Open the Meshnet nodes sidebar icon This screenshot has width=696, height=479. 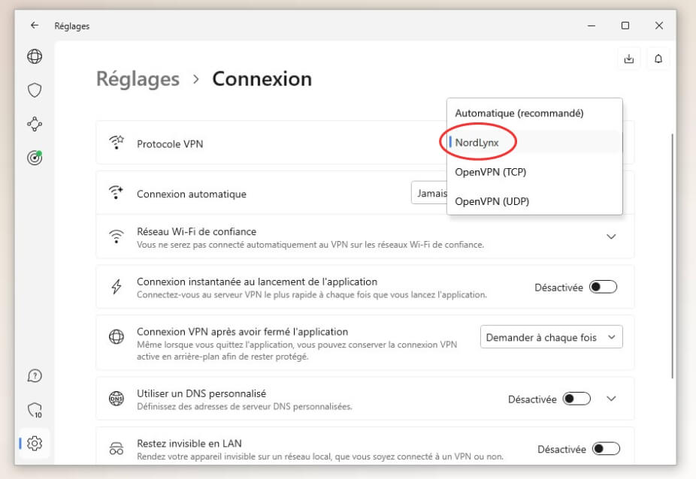[x=35, y=124]
